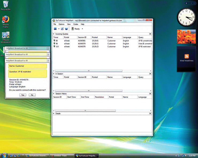Switch to GoToAssist Download taskbar button
198x158 pixels.
pyautogui.click(x=37, y=156)
